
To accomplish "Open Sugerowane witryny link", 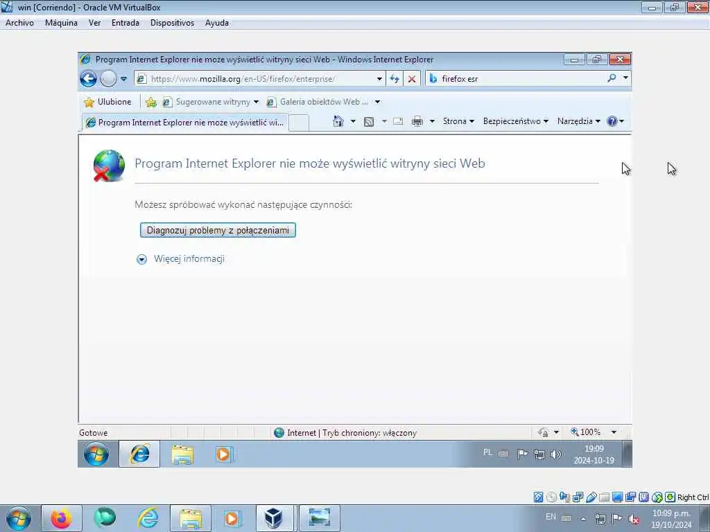I will 206,102.
